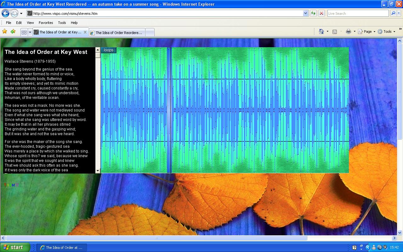Open the Help menu

pos(74,23)
